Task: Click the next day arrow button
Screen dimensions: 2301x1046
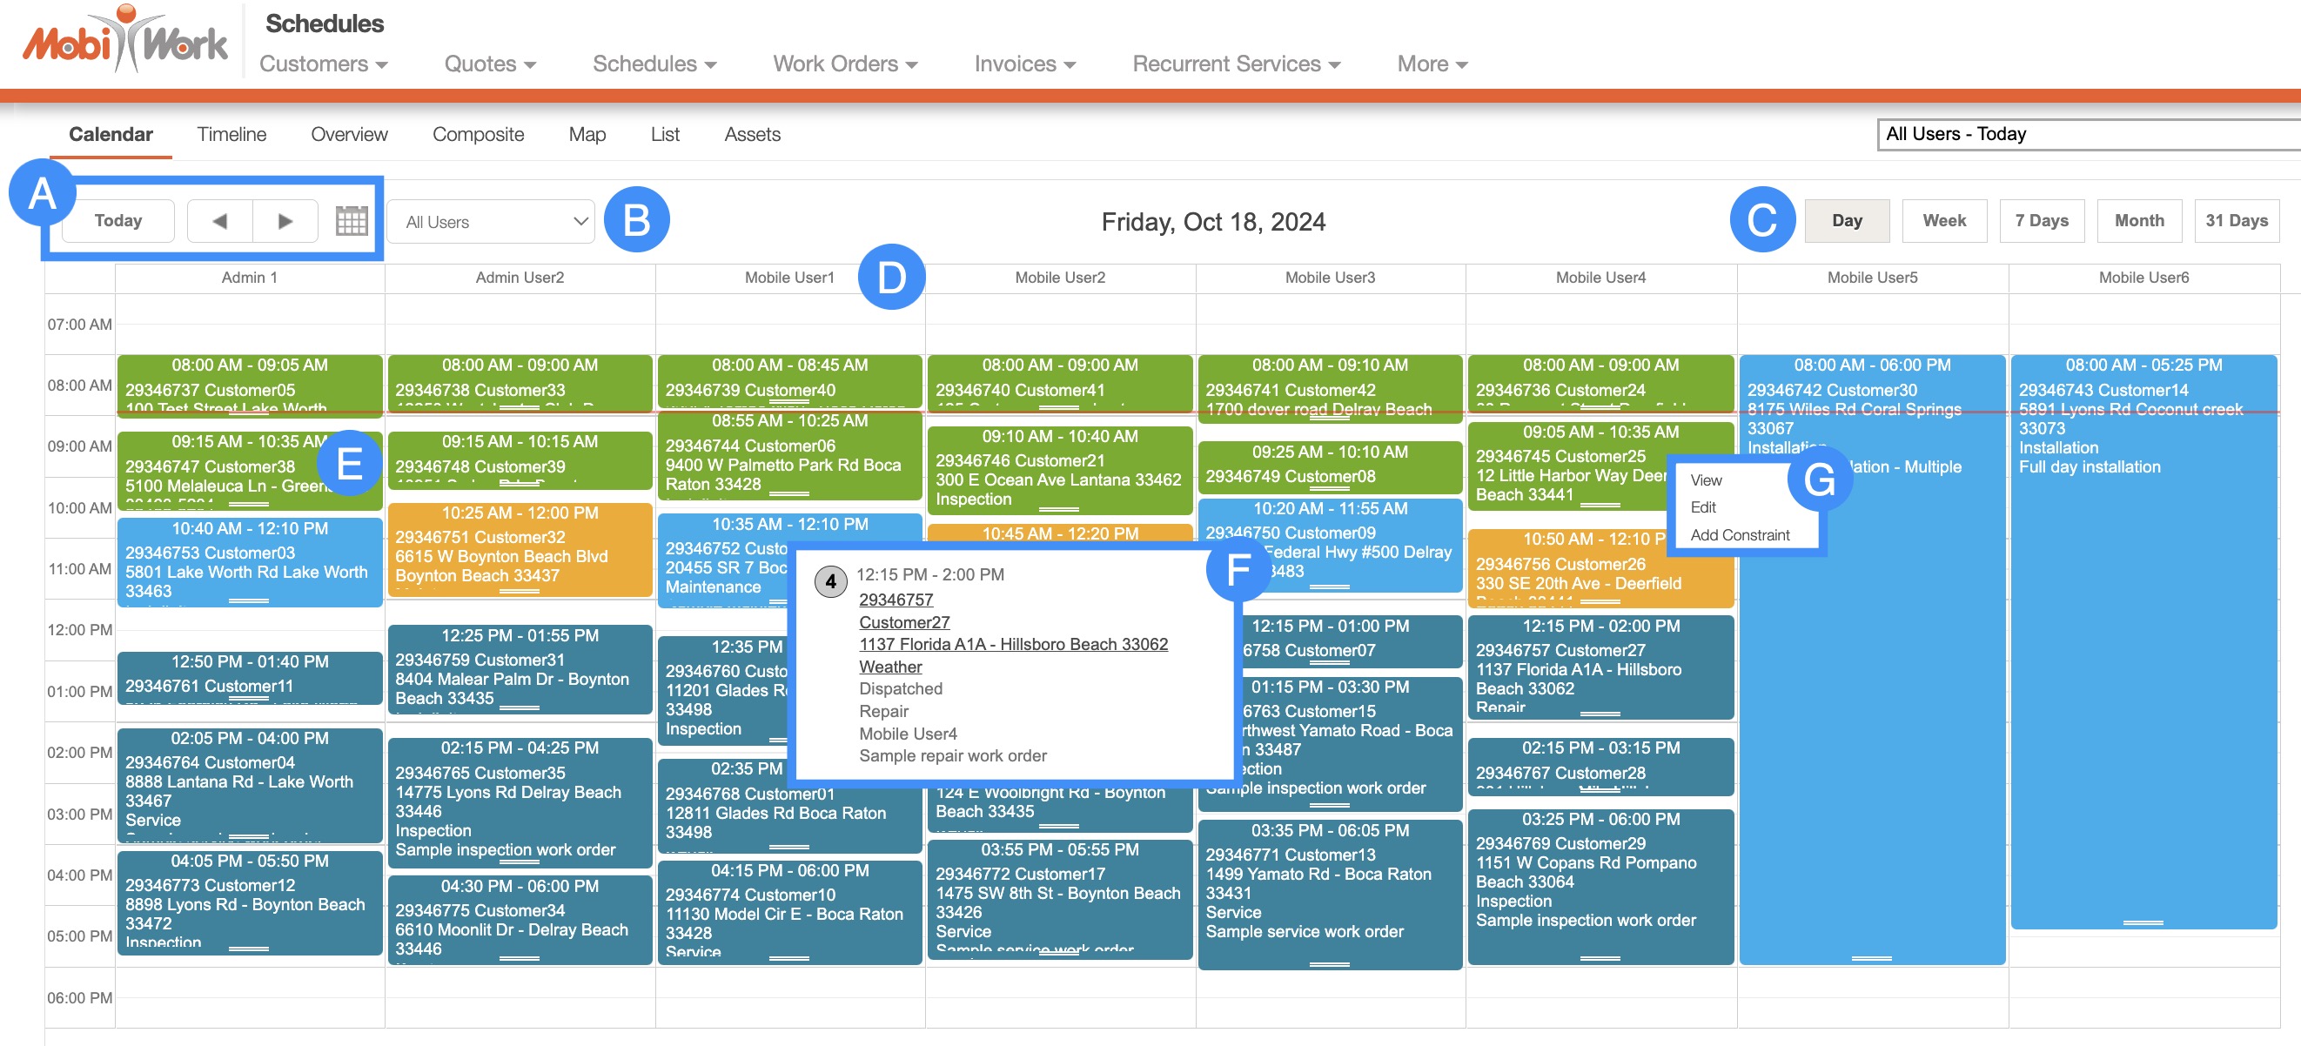Action: [285, 221]
